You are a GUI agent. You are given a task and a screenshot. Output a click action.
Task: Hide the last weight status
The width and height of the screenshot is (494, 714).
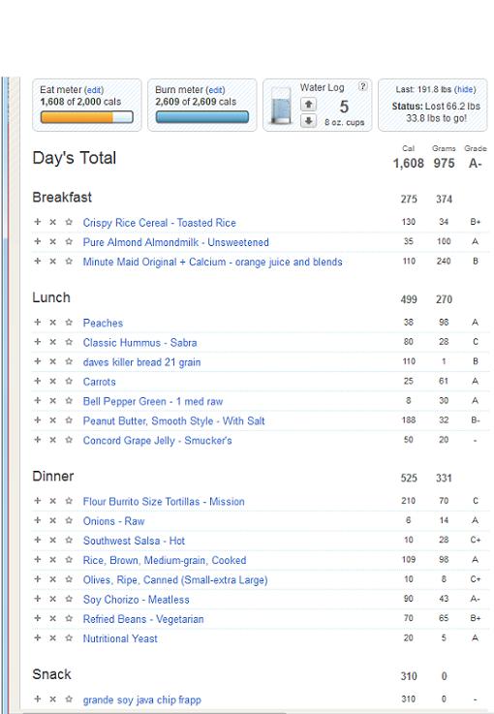[x=465, y=90]
